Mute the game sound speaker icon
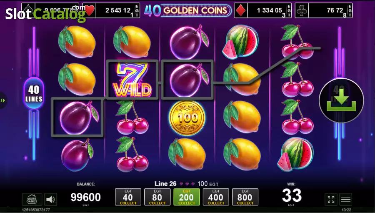The width and height of the screenshot is (375, 213). point(50,199)
